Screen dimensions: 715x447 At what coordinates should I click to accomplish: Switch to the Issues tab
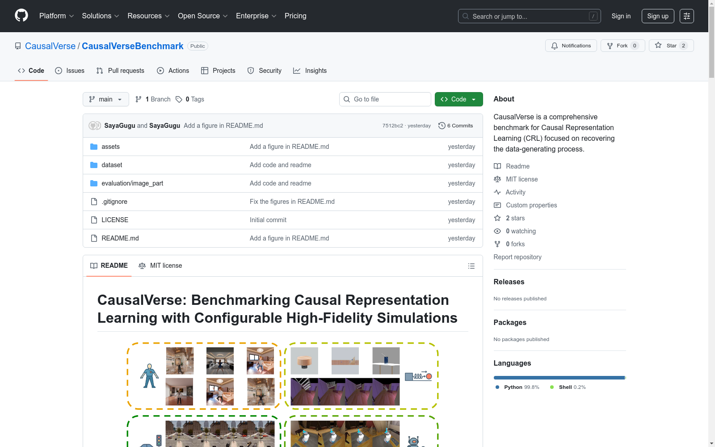[x=70, y=71]
